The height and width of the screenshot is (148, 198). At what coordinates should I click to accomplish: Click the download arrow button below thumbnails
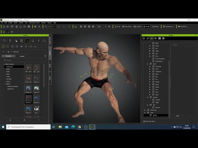(10, 120)
